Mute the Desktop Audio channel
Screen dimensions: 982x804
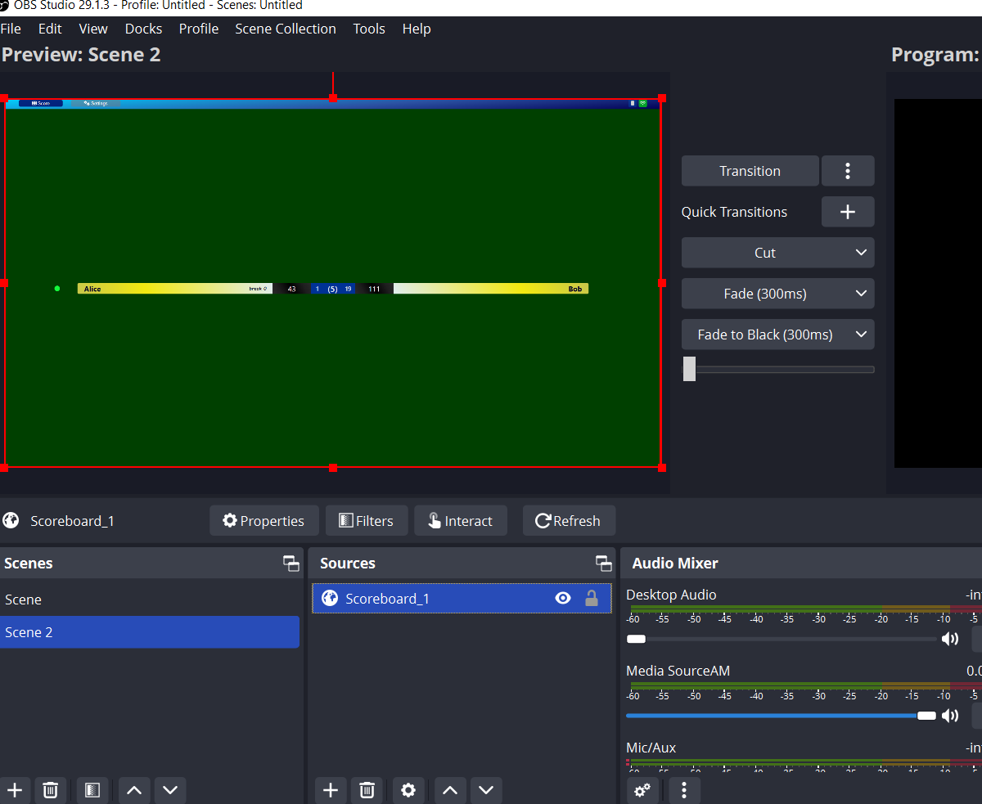click(950, 639)
